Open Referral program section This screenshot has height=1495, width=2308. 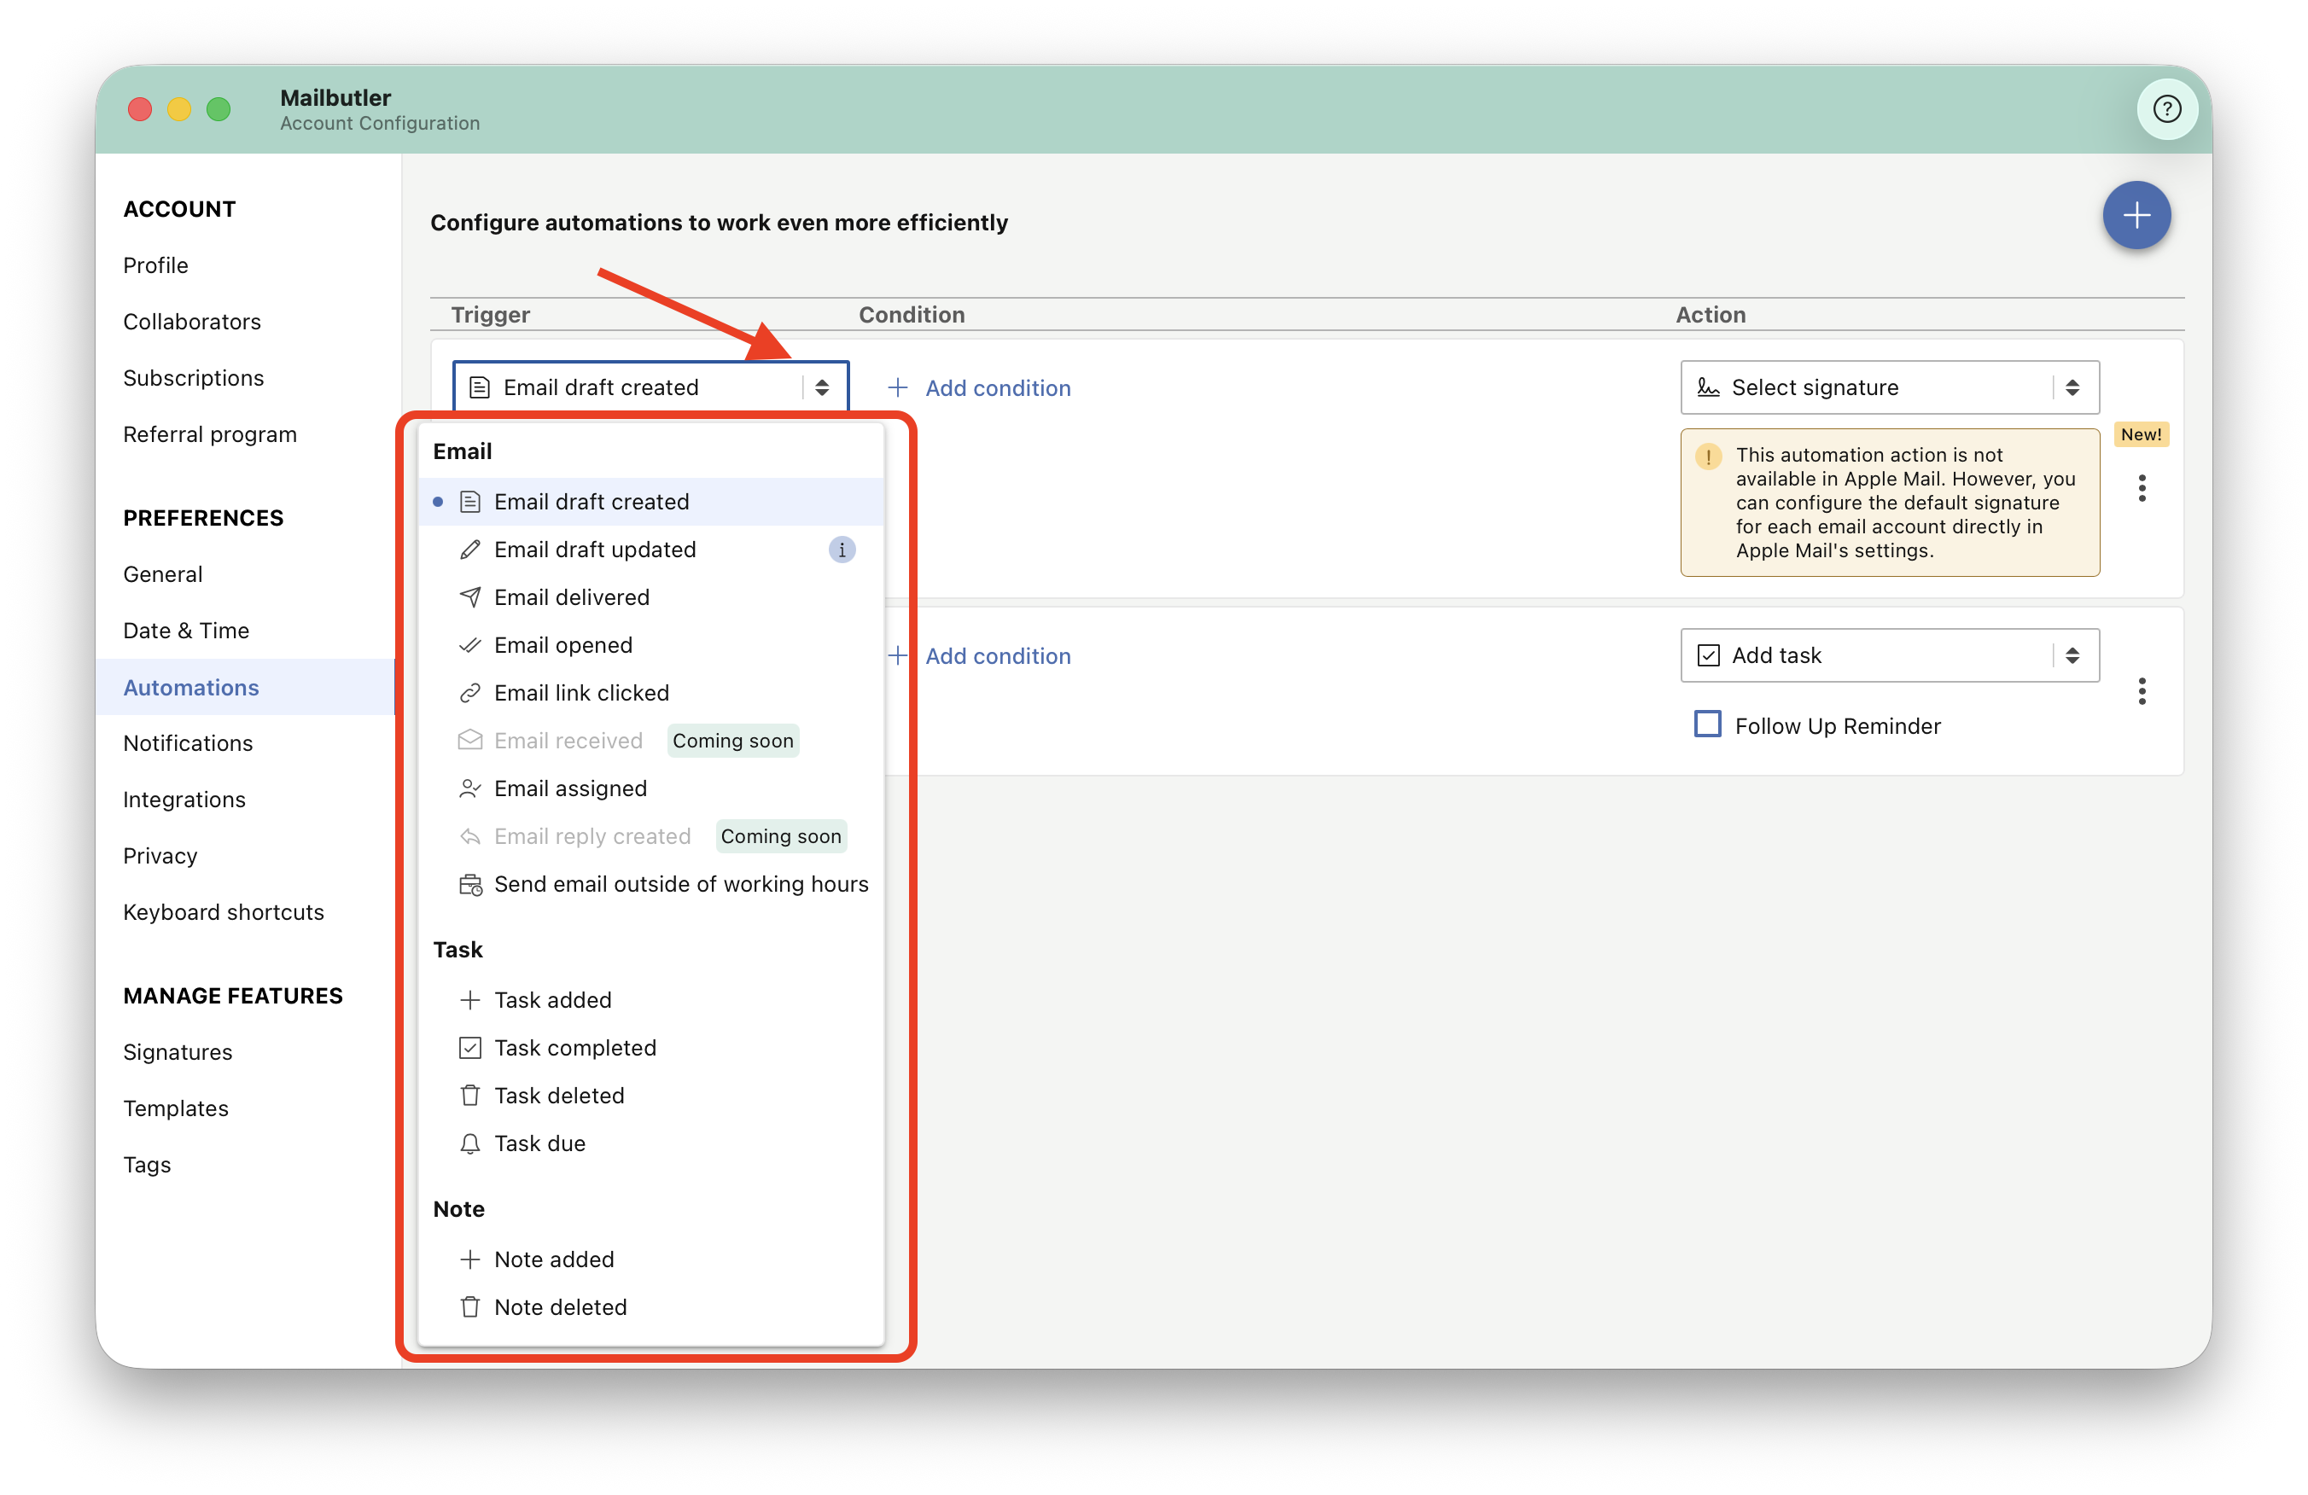click(211, 434)
